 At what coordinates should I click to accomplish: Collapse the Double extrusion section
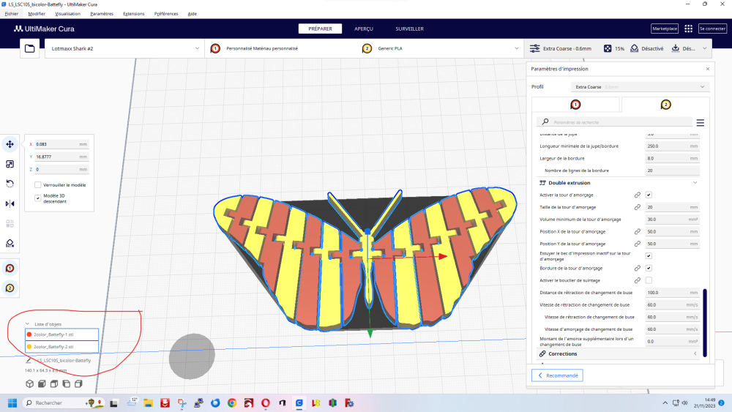click(x=695, y=183)
